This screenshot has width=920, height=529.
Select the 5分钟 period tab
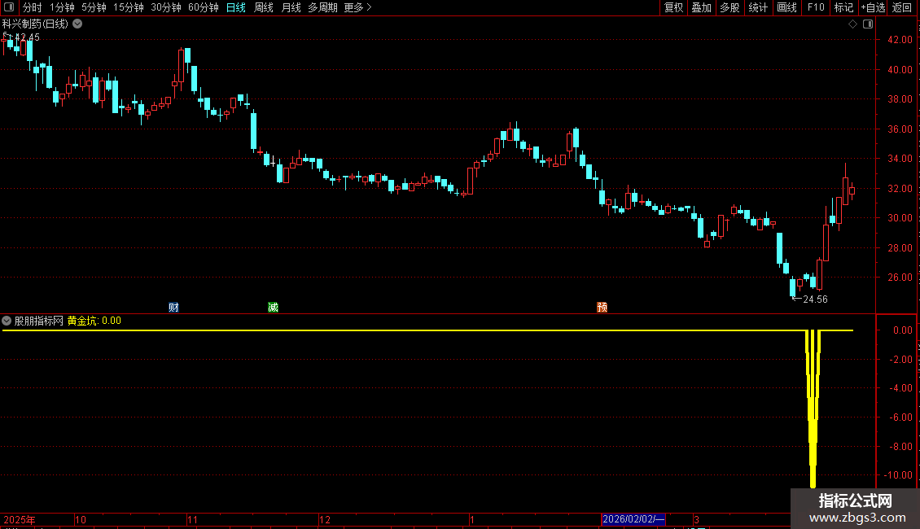click(x=94, y=7)
